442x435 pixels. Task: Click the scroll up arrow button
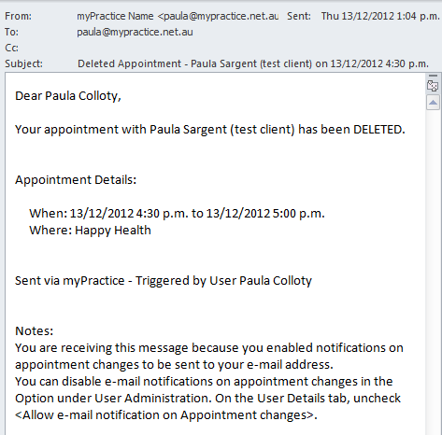pyautogui.click(x=433, y=103)
